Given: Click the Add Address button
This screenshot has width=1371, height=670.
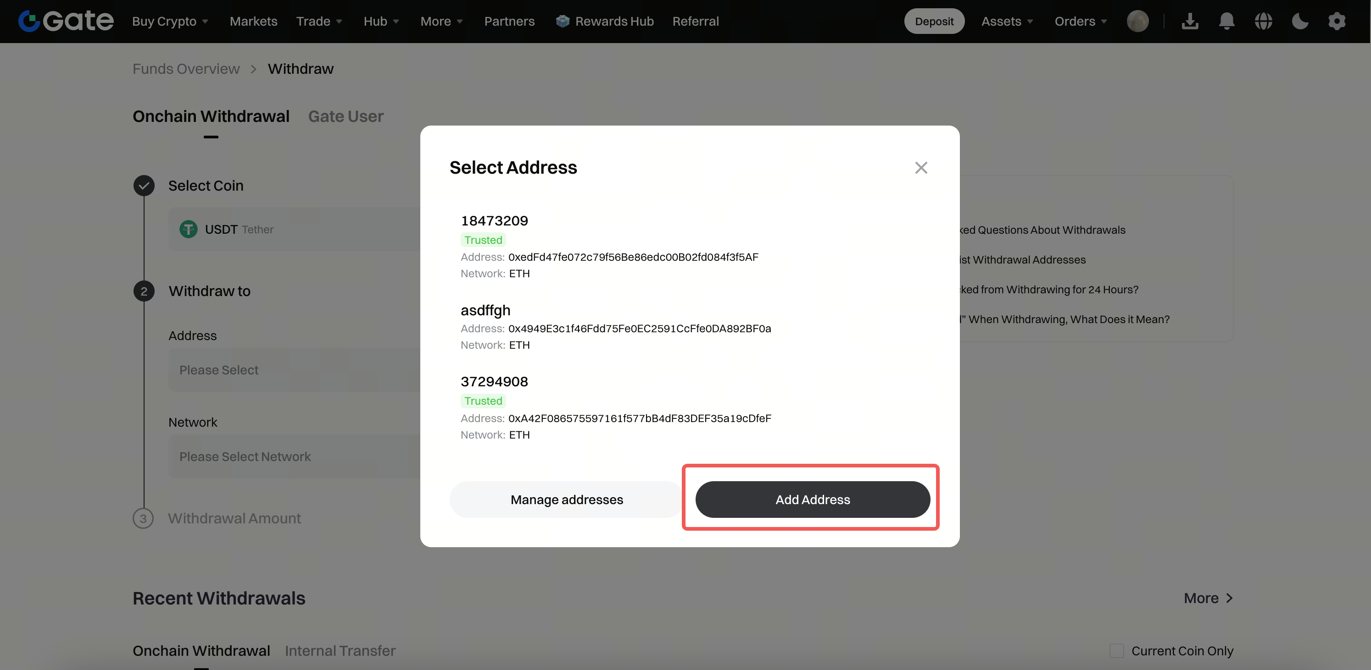Looking at the screenshot, I should 813,500.
